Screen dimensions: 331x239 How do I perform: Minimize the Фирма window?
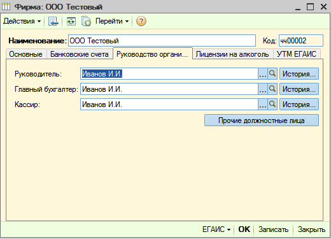tap(298, 7)
